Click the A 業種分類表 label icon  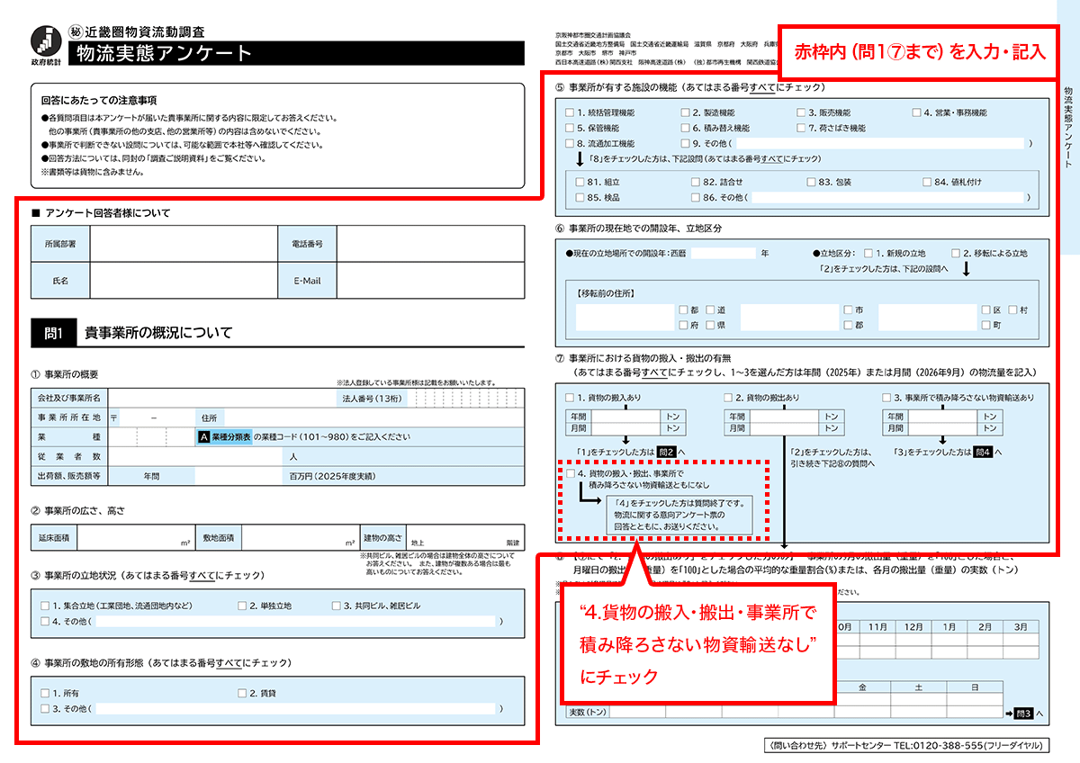click(225, 436)
